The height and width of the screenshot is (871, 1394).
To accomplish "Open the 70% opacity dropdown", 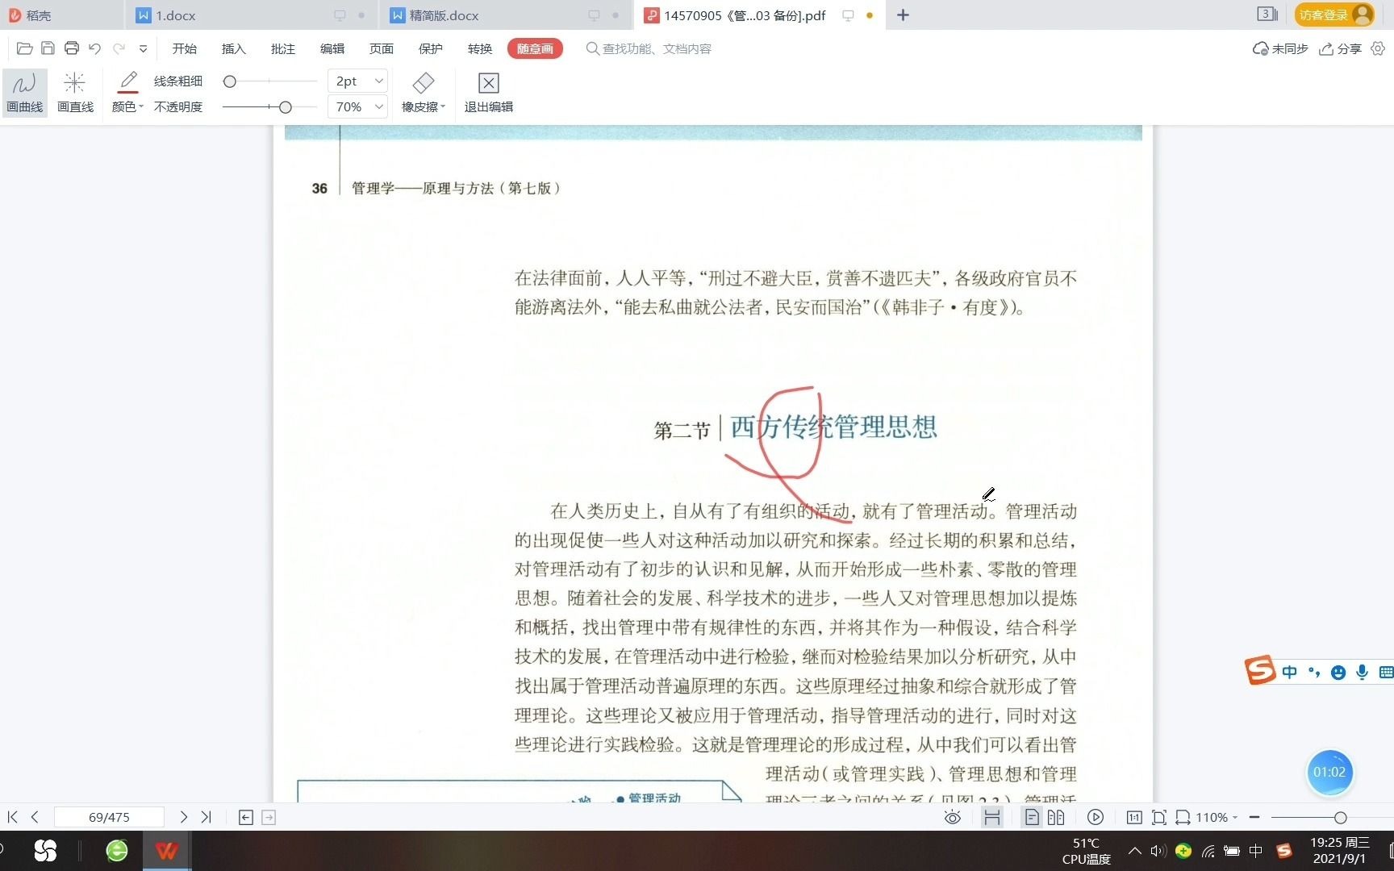I will click(358, 107).
